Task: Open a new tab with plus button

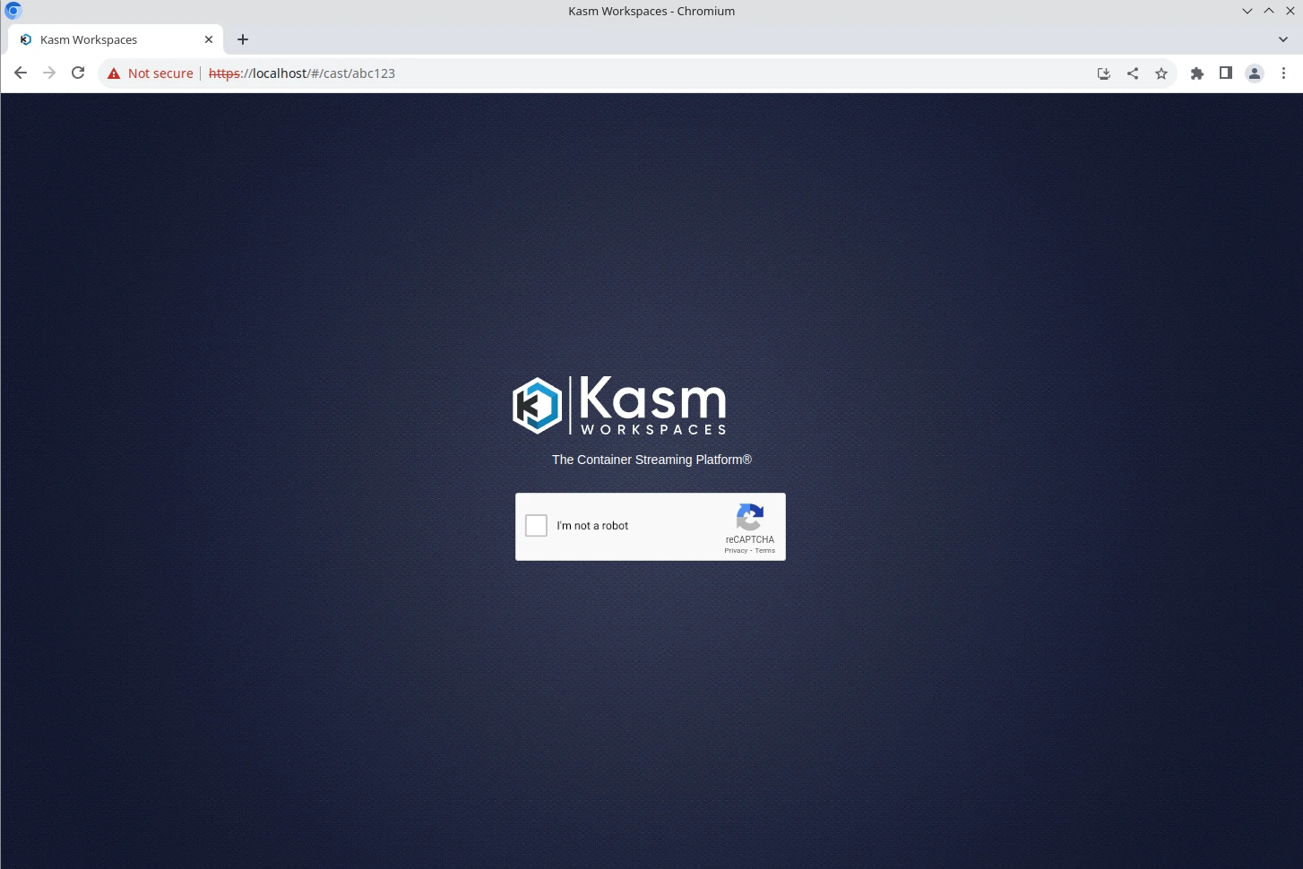Action: (243, 39)
